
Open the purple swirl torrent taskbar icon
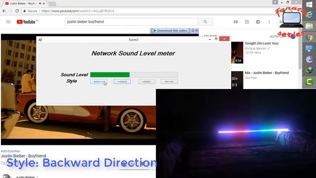click(310, 60)
